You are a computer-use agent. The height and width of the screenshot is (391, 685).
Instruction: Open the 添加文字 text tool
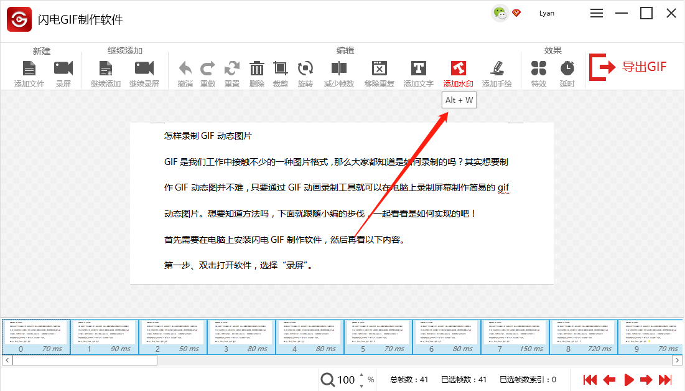click(x=419, y=68)
